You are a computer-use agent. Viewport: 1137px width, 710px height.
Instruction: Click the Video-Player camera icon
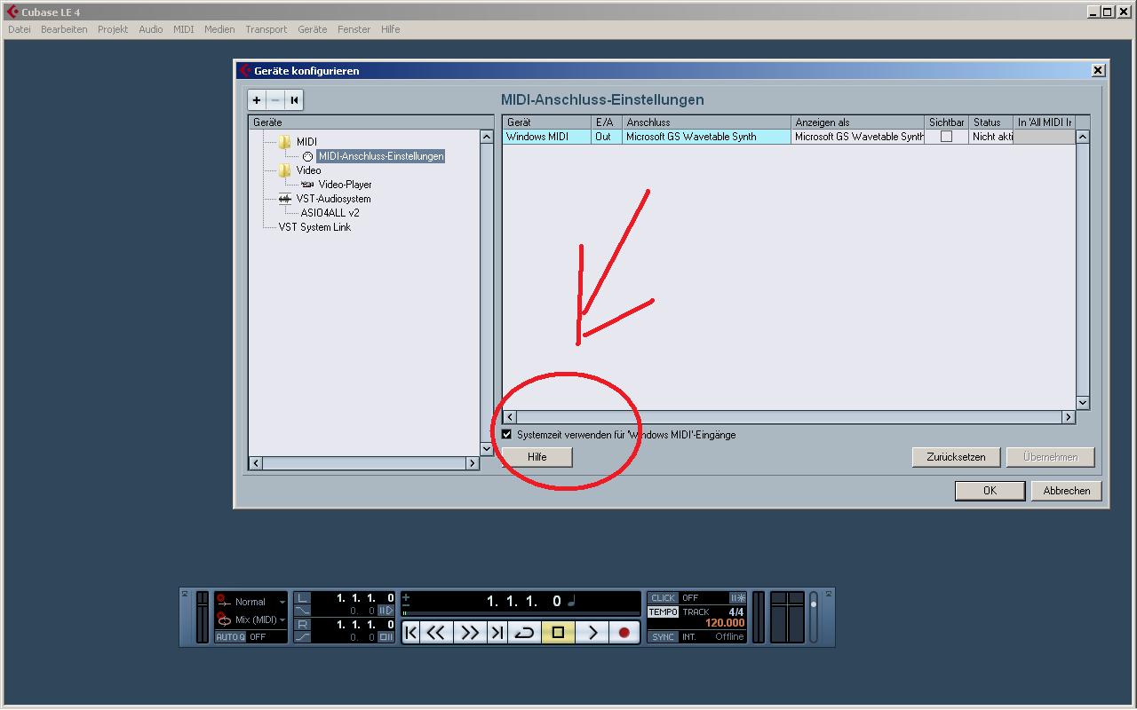(307, 185)
